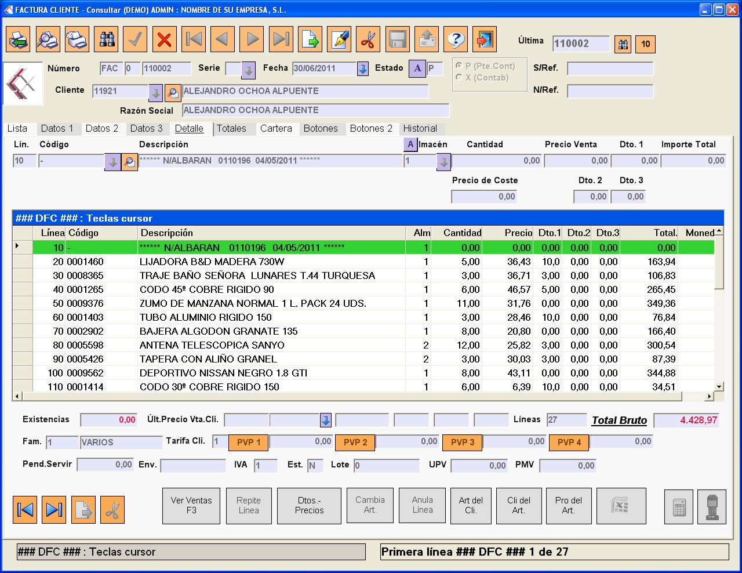
Task: Click the edit pen icon
Action: point(339,39)
